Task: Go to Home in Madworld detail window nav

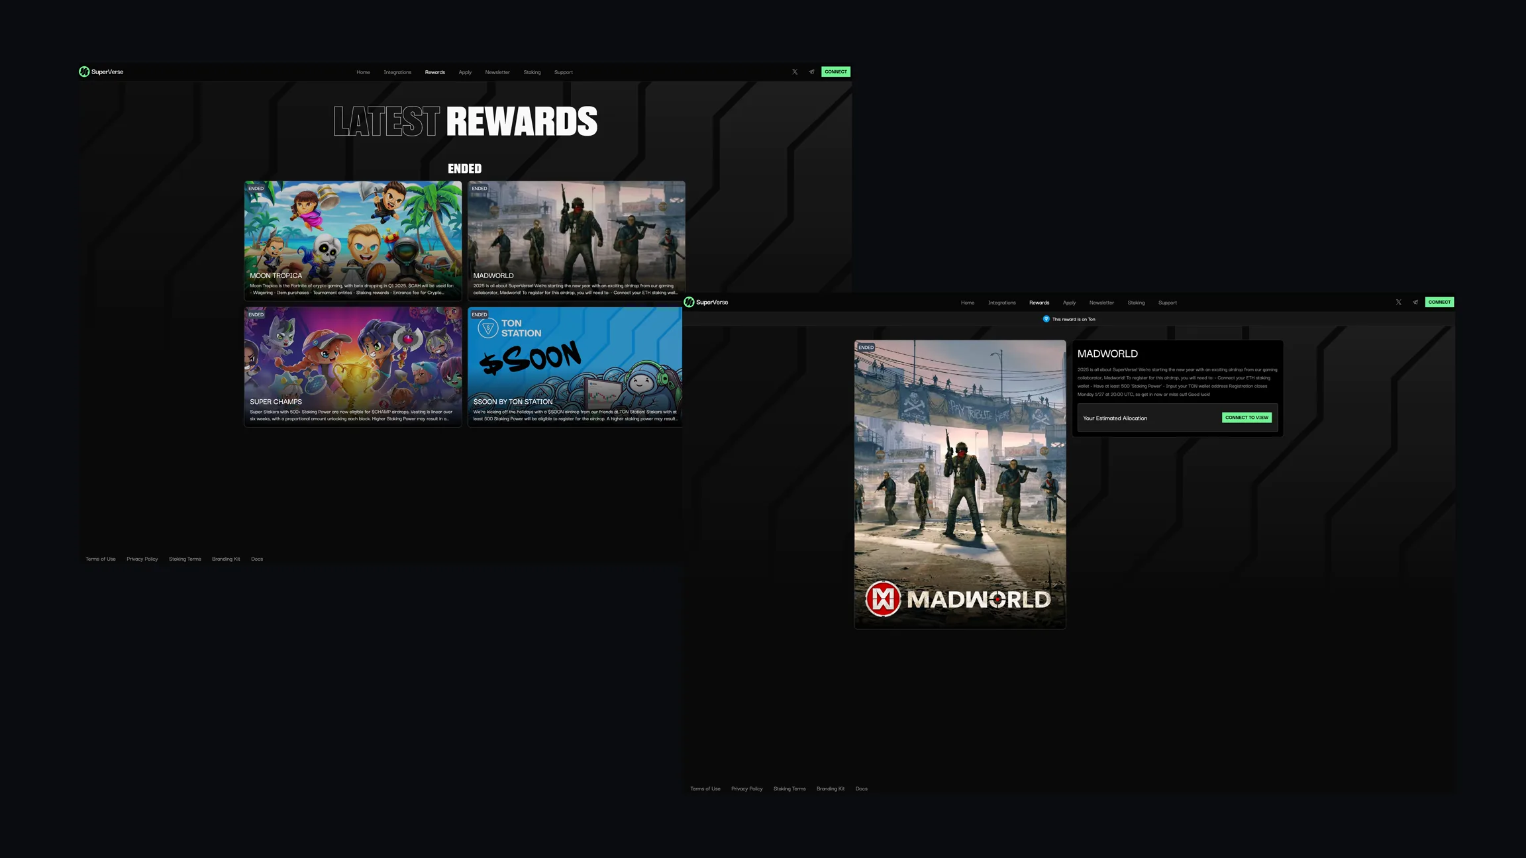Action: tap(968, 303)
